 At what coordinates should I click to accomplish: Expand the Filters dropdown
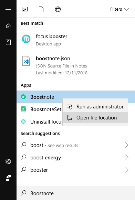(120, 9)
